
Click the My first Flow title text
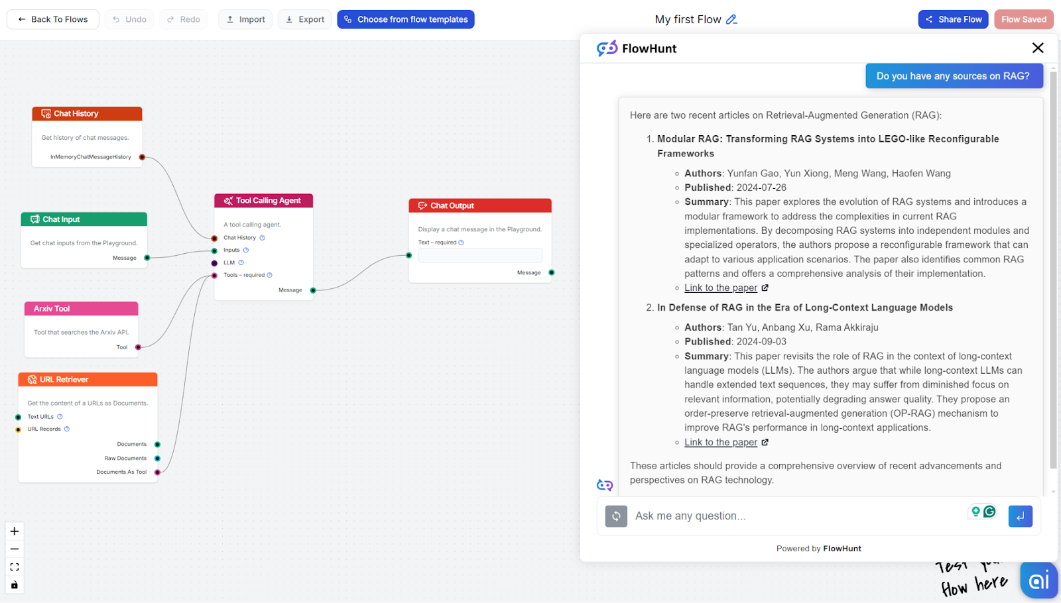tap(688, 20)
